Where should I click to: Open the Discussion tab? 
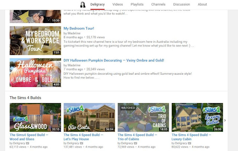pyautogui.click(x=181, y=4)
